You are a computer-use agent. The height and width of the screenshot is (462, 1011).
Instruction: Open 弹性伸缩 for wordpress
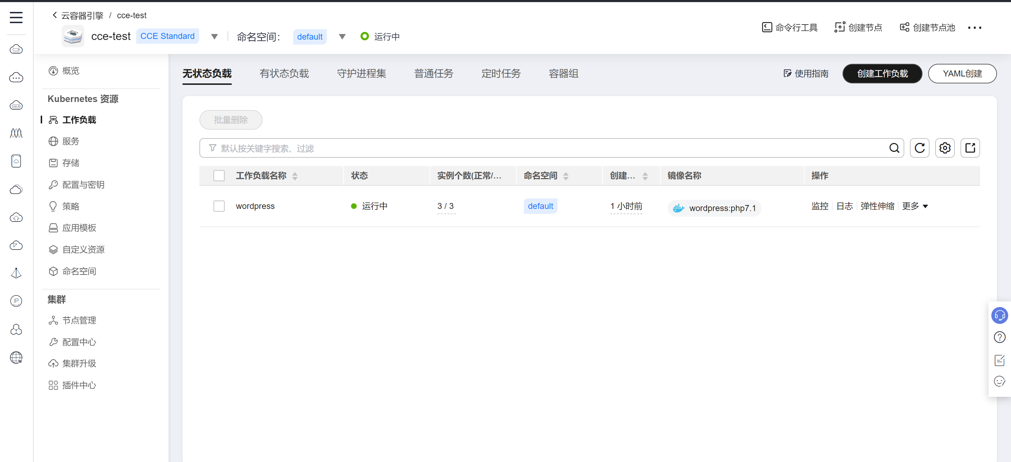(x=877, y=206)
